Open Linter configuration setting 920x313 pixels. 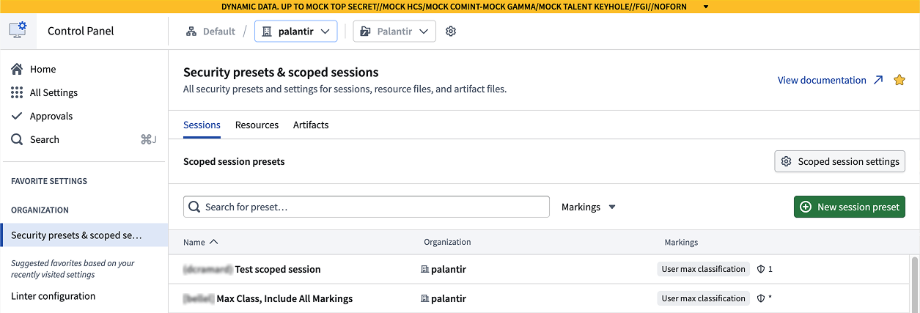pyautogui.click(x=53, y=296)
